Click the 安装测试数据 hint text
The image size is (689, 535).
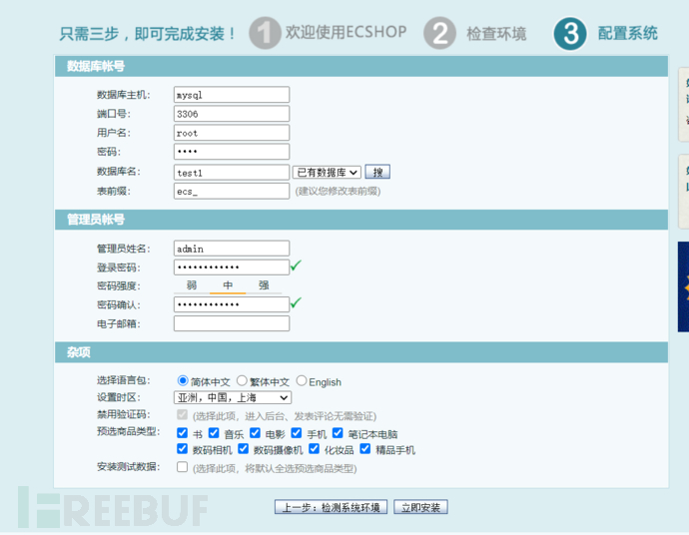tap(275, 469)
